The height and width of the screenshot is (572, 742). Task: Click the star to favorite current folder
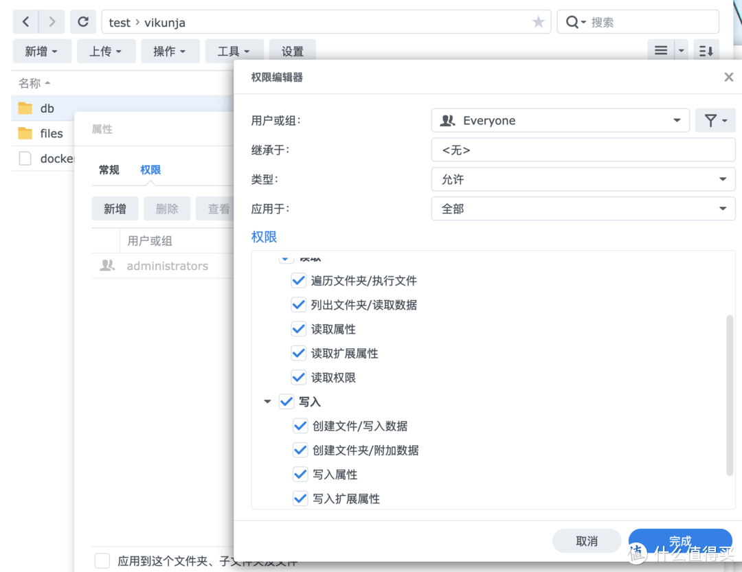538,22
